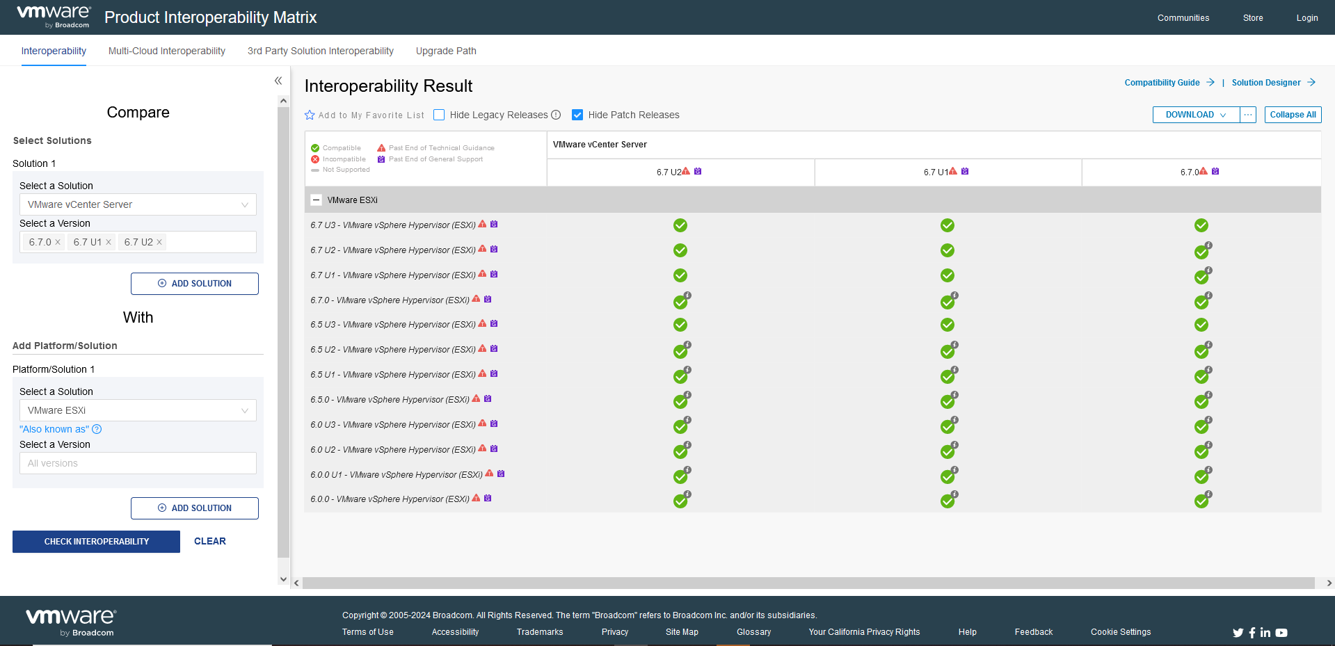Click ADD SOLUTION under Solution 1
The width and height of the screenshot is (1335, 646).
click(195, 284)
